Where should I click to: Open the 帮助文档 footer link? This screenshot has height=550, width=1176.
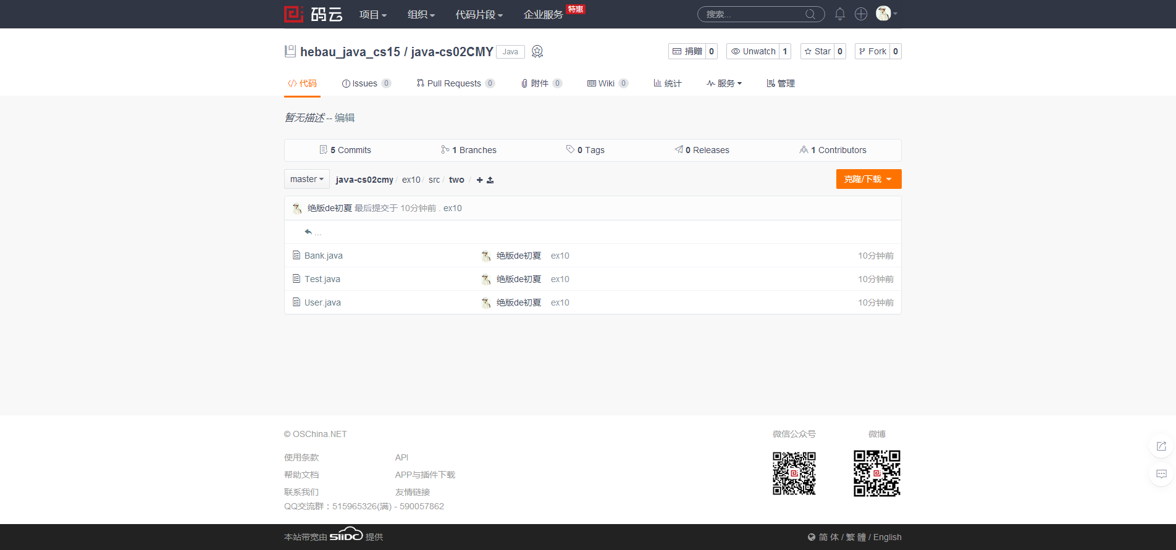click(x=301, y=475)
